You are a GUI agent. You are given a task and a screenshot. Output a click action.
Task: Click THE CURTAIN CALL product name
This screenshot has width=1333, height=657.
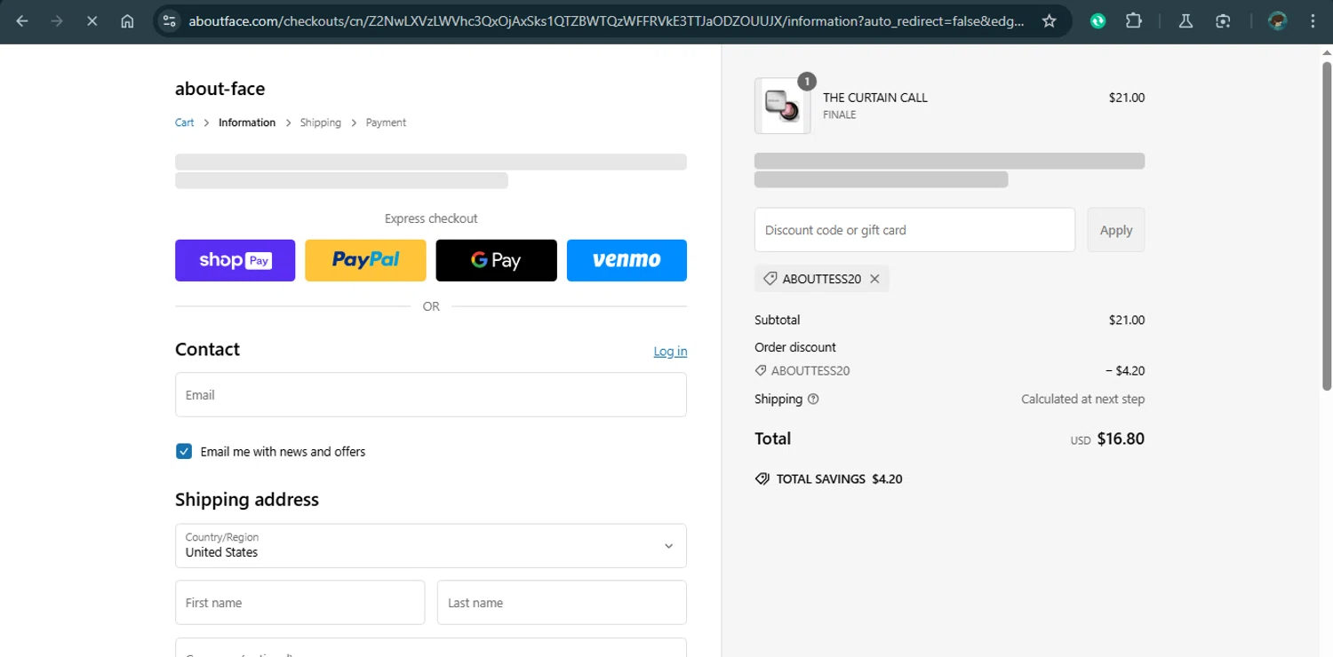click(x=875, y=98)
